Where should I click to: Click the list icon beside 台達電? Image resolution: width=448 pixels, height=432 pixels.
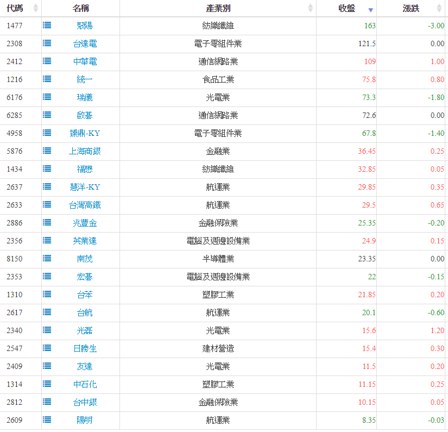[47, 43]
